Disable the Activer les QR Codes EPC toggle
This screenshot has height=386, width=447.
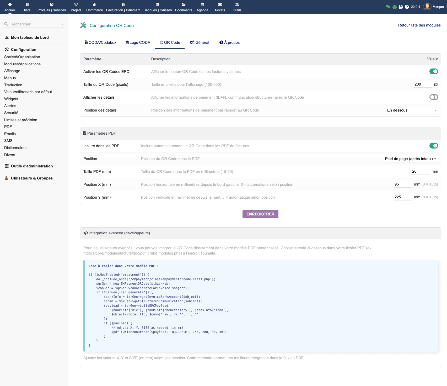(x=434, y=71)
